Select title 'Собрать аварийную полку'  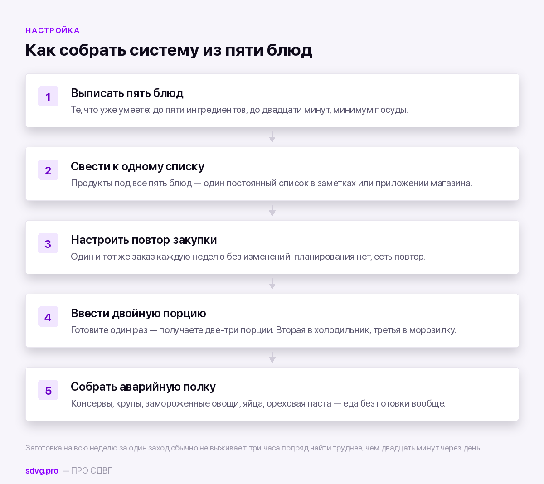tap(143, 387)
